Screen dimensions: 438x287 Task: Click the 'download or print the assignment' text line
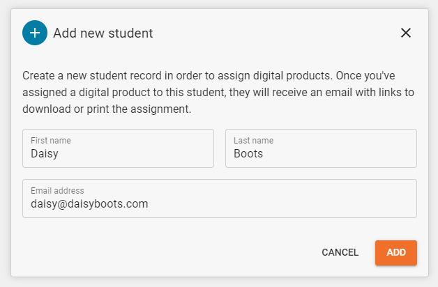coord(107,109)
